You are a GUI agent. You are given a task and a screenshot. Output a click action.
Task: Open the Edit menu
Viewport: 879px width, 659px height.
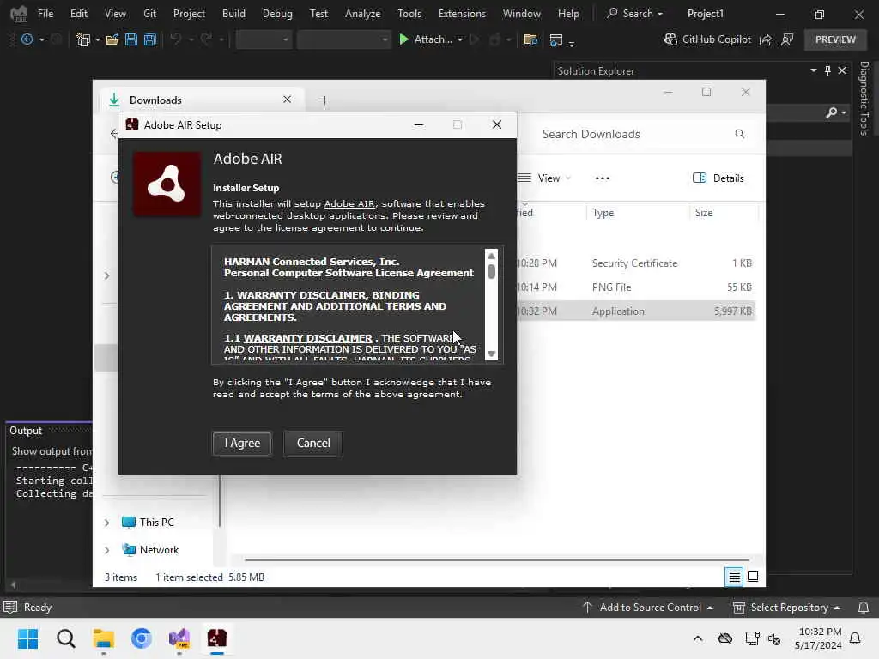coord(78,14)
